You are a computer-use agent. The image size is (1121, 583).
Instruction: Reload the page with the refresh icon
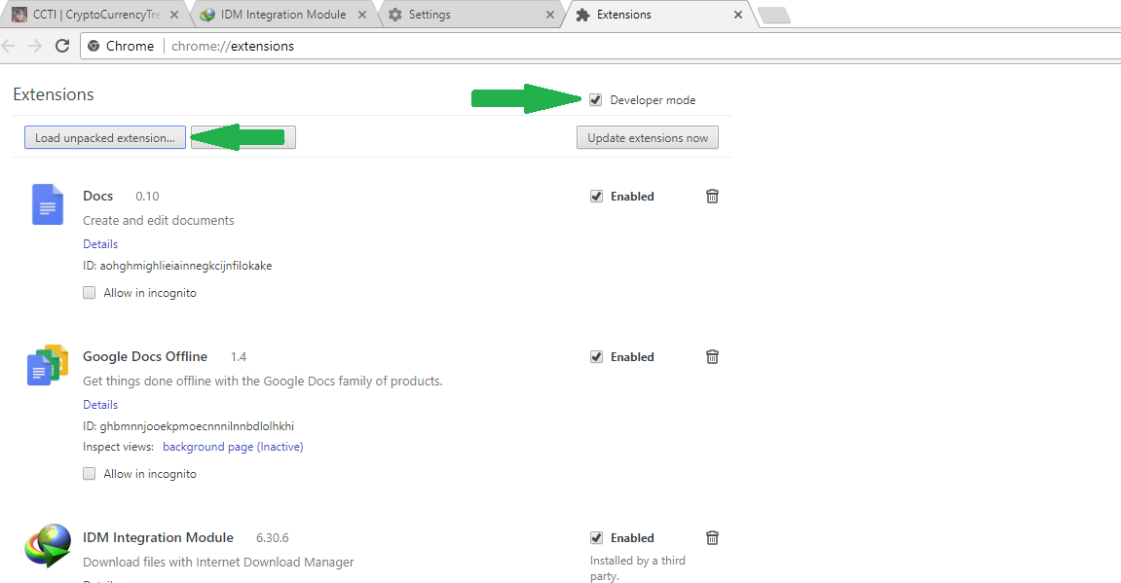coord(62,46)
